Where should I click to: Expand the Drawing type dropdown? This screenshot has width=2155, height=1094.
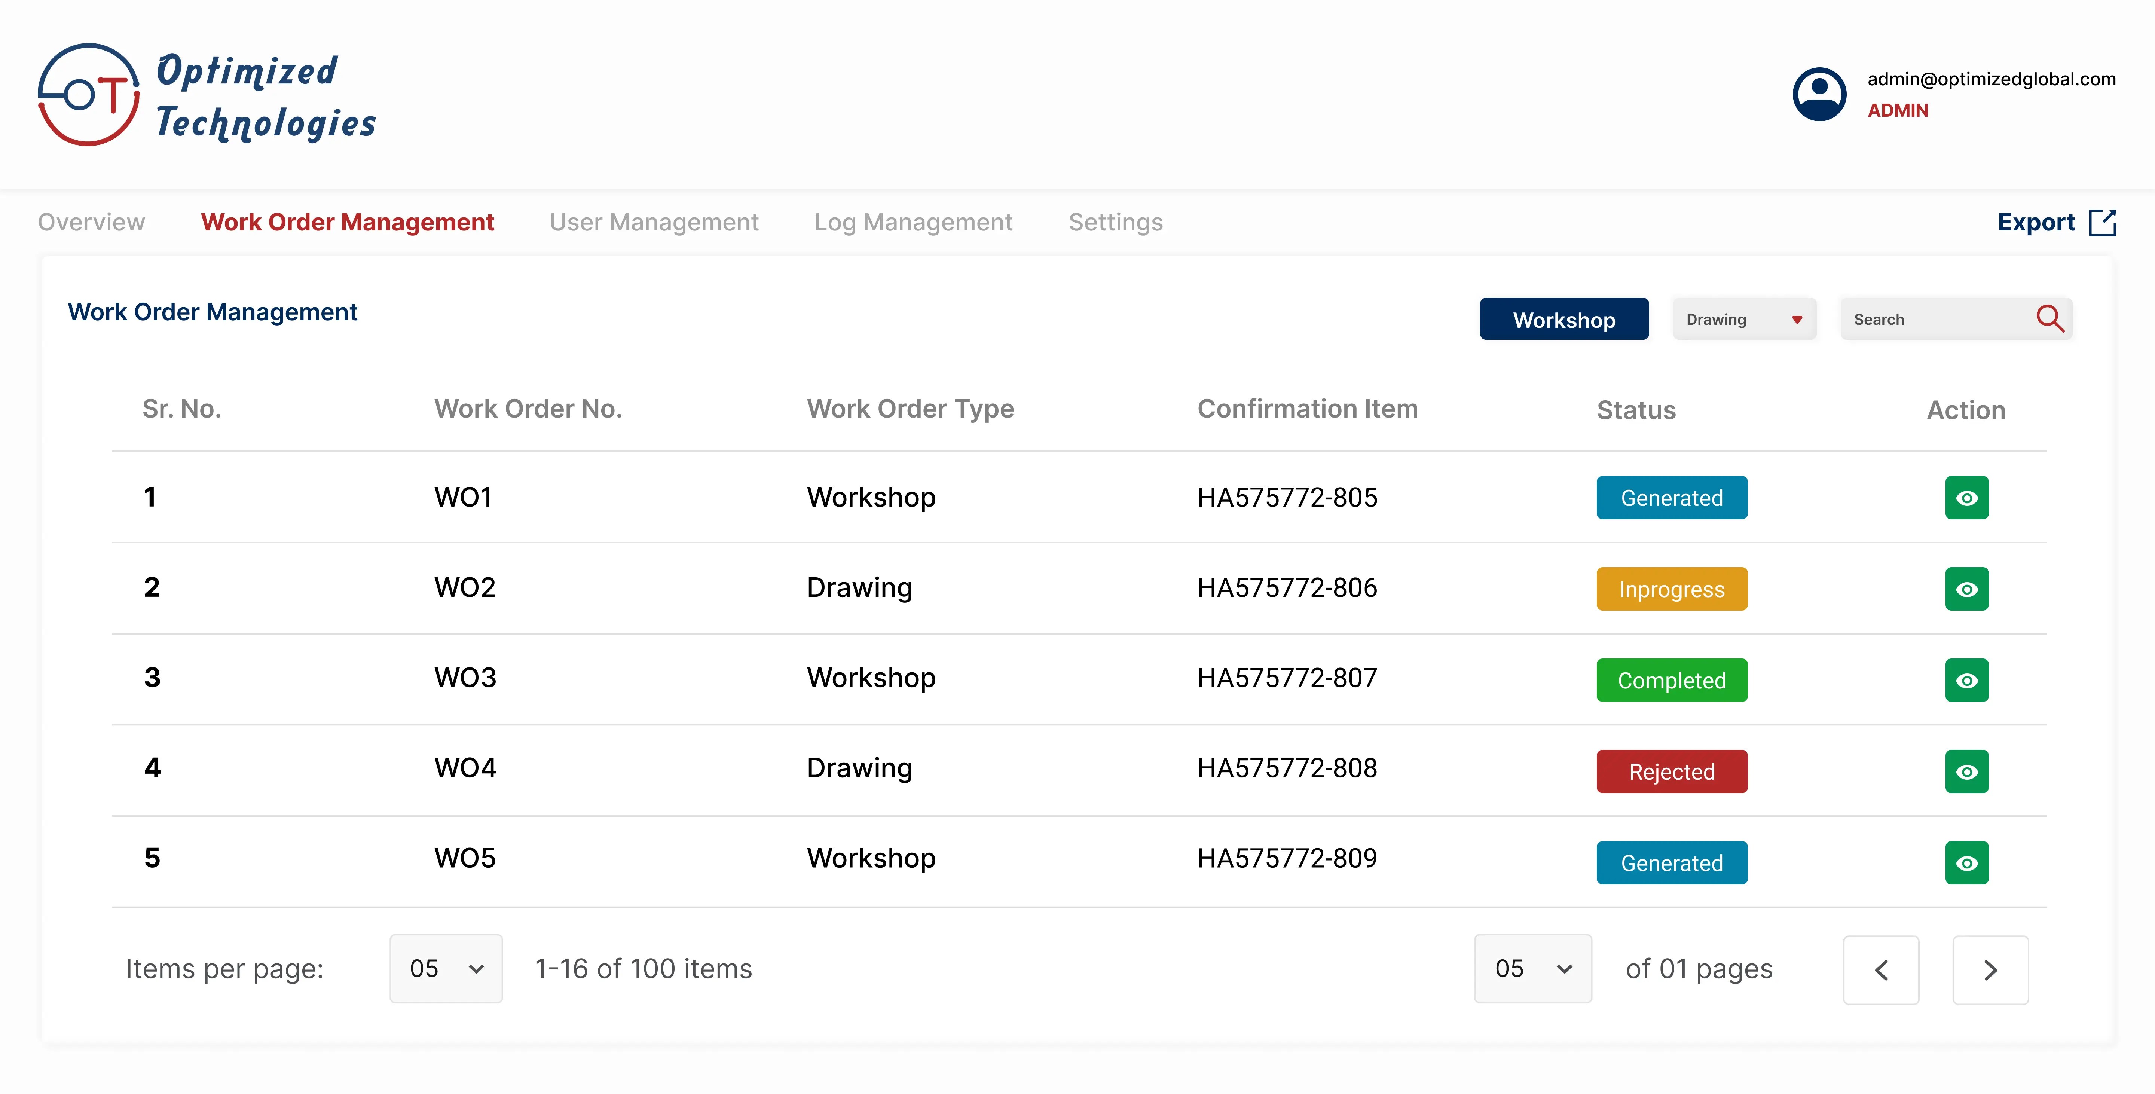point(1743,319)
